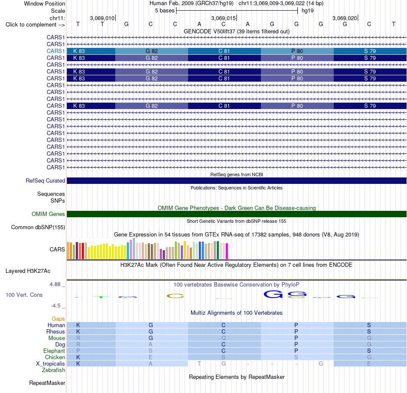
Task: Open the H3K27Ac Mark ENCODE track title
Action: pyautogui.click(x=236, y=265)
